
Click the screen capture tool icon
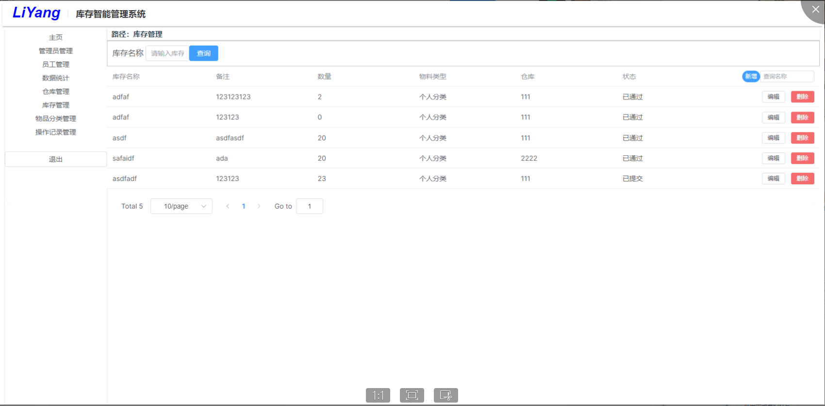point(446,395)
